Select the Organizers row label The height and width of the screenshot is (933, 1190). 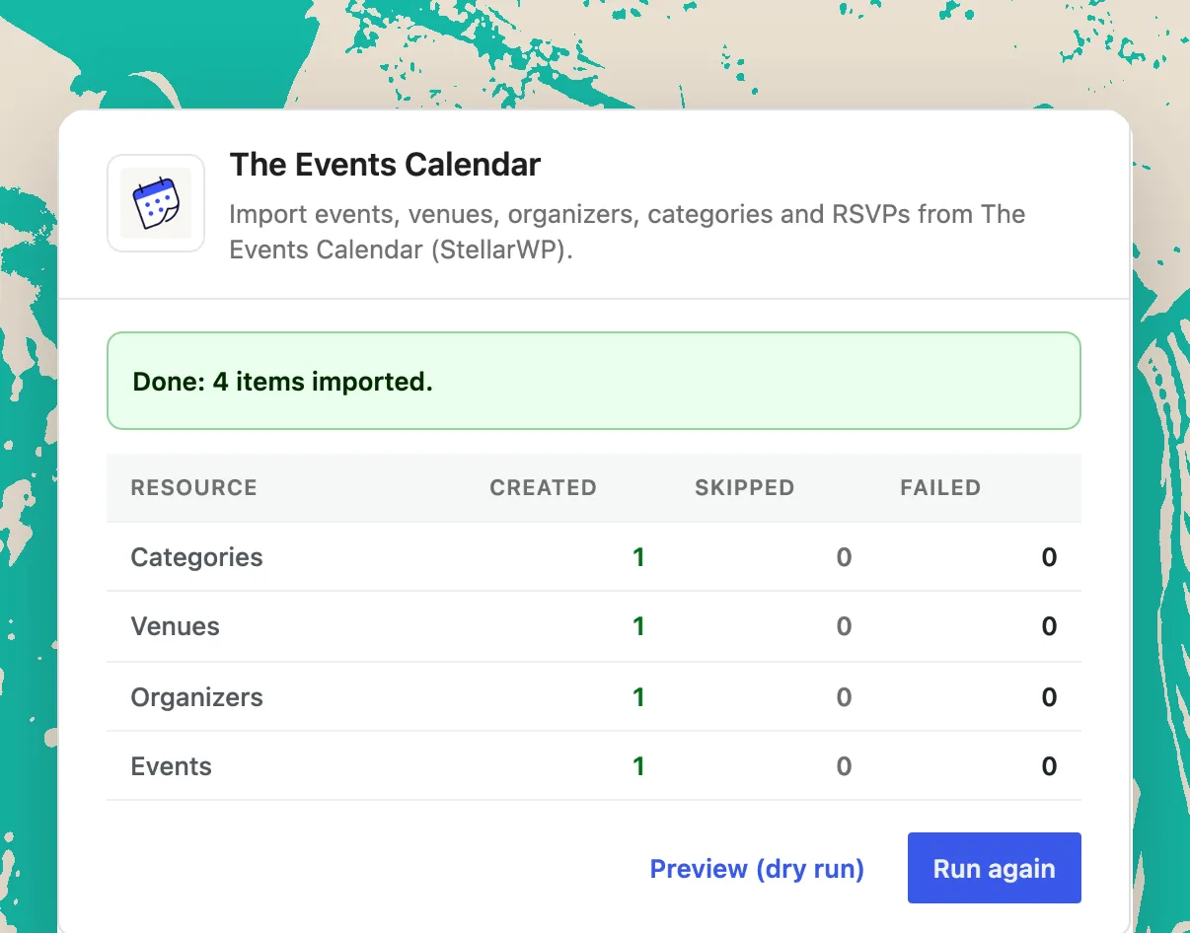197,697
